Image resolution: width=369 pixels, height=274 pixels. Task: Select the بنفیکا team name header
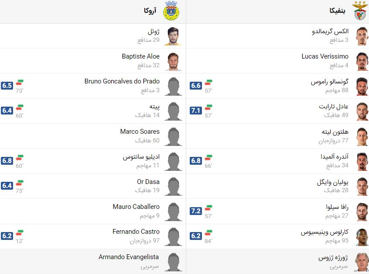[337, 10]
